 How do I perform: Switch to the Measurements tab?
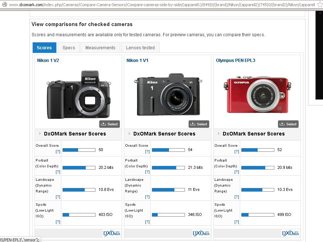100,48
